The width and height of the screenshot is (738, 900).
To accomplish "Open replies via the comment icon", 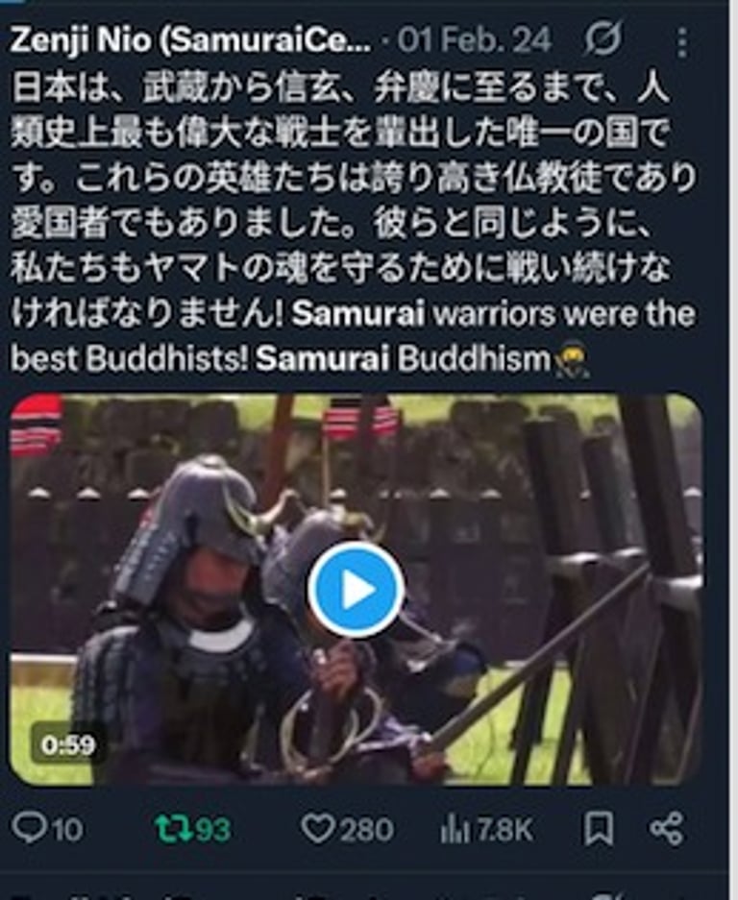I will click(x=29, y=829).
